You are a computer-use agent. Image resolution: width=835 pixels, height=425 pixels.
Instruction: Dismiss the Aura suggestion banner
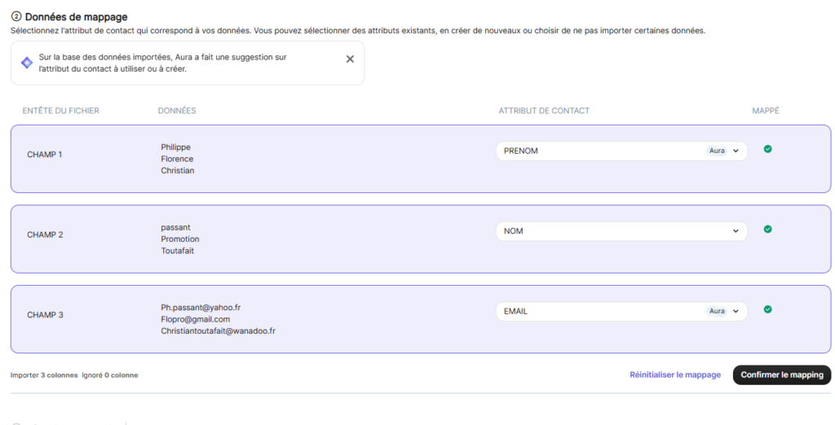(x=350, y=59)
